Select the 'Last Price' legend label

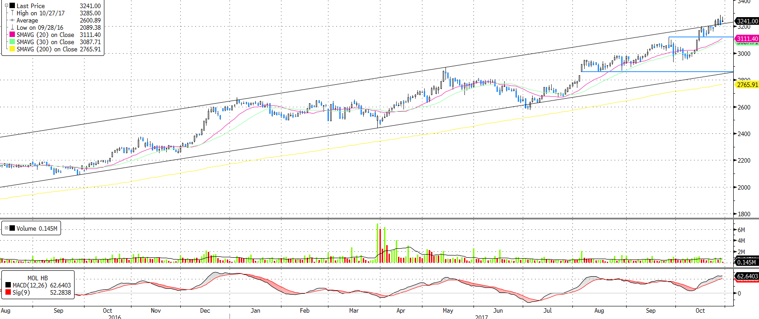tap(31, 6)
